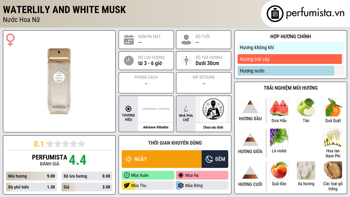This screenshot has height=197, width=350.
Task: Click the perfumer illustration circle icon
Action: point(213,109)
